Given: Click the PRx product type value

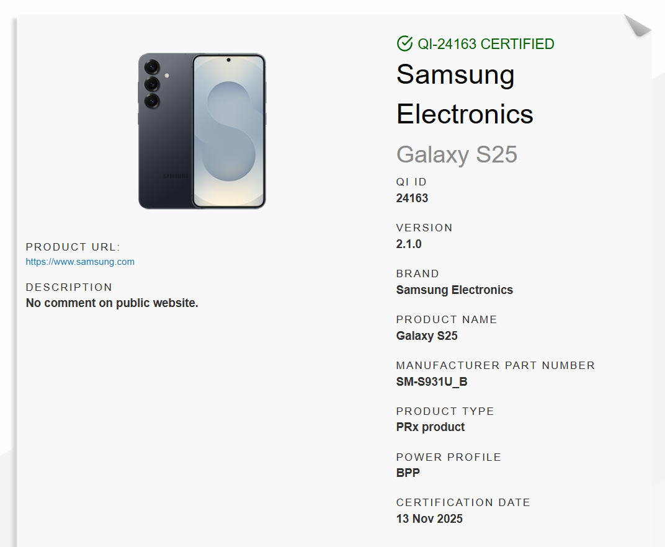Looking at the screenshot, I should 431,427.
